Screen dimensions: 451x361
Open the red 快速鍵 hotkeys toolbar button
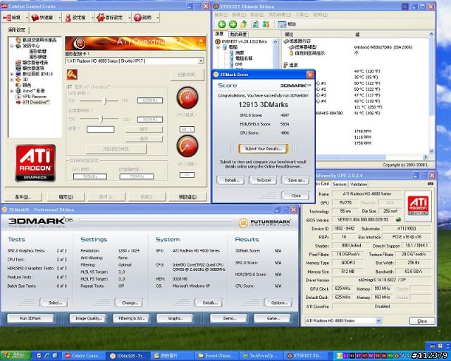click(43, 18)
